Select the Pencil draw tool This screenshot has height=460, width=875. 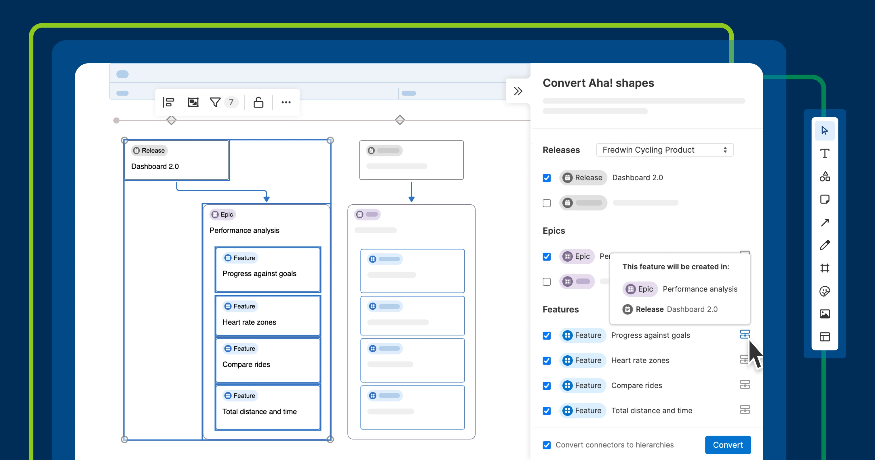[824, 245]
